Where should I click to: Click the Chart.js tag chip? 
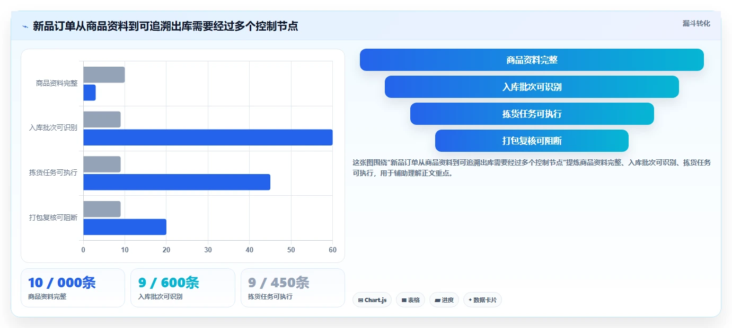[x=372, y=300]
